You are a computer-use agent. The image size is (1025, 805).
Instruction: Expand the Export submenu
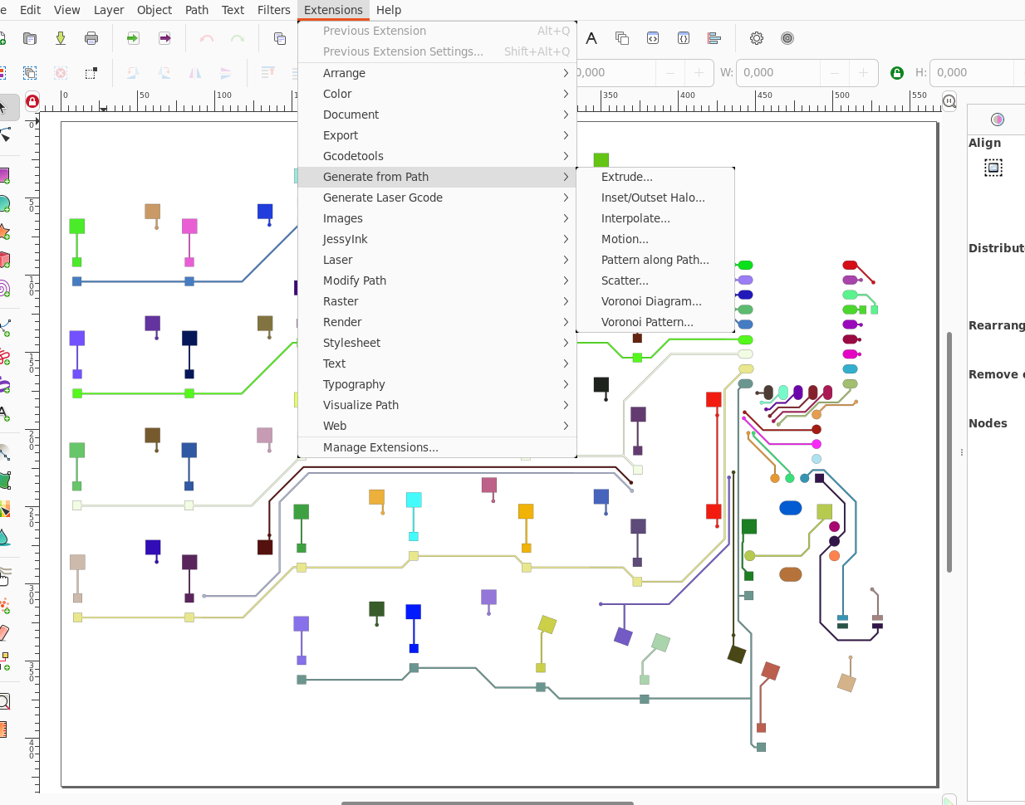tap(437, 135)
